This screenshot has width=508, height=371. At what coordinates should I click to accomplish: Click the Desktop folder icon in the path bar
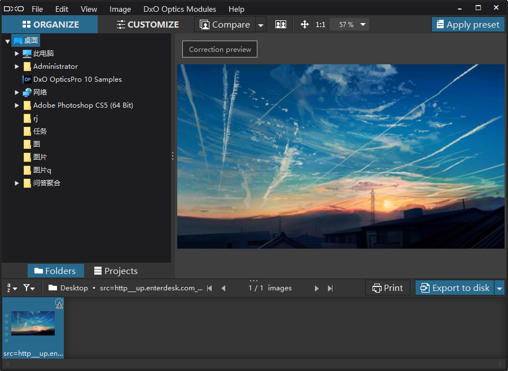point(53,288)
